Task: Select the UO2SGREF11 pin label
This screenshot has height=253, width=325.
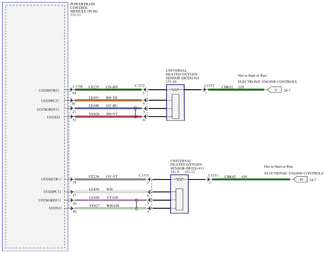Action: coord(50,200)
